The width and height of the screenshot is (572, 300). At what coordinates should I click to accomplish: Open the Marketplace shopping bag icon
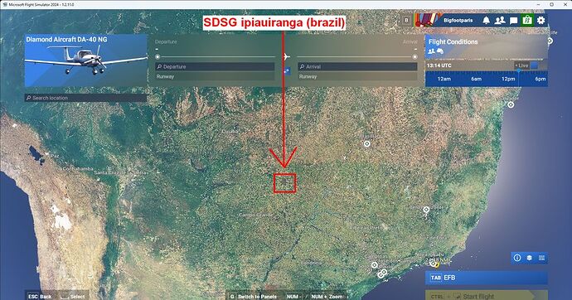[526, 20]
